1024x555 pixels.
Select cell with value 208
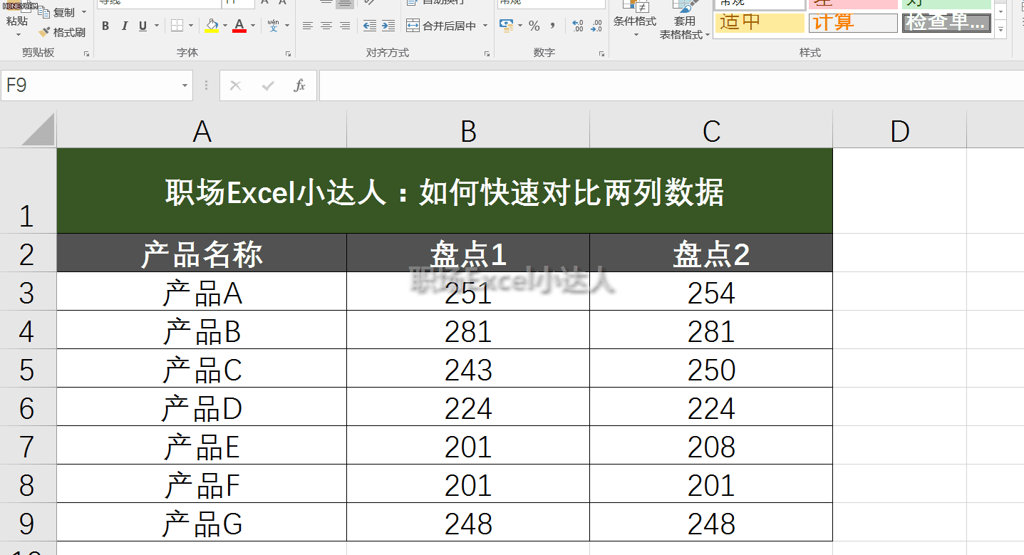(711, 445)
